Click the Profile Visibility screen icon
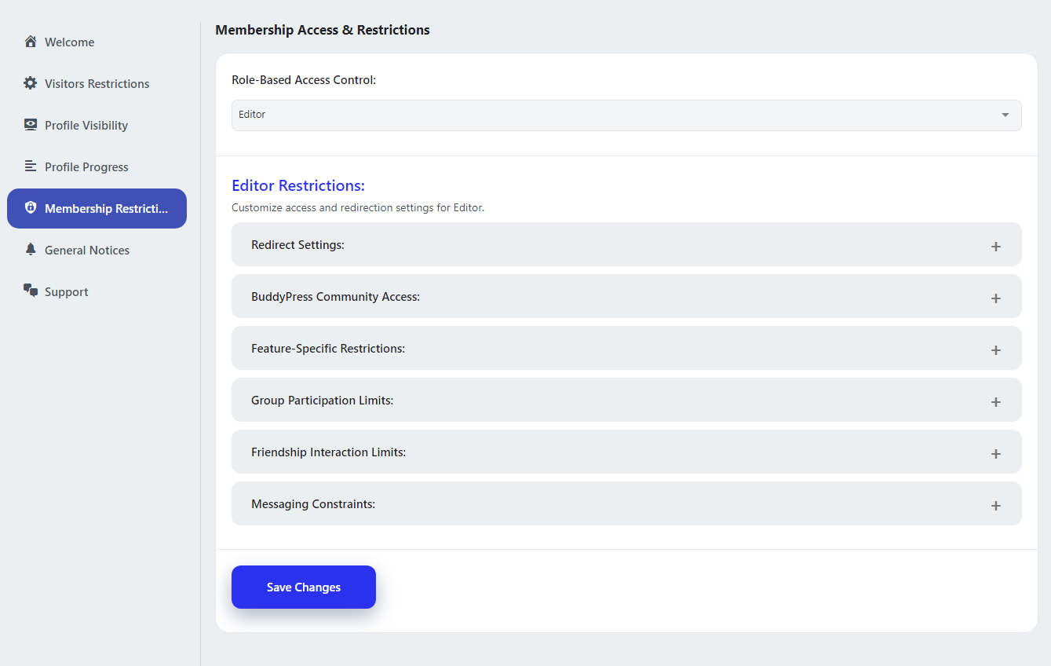Viewport: 1051px width, 666px height. pos(31,125)
